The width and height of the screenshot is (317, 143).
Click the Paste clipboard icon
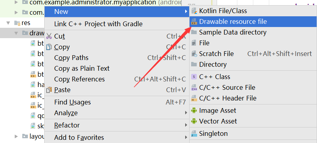coord(49,90)
